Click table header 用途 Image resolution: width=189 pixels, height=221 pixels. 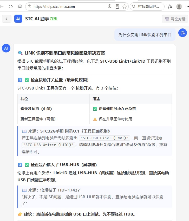(x=96, y=99)
